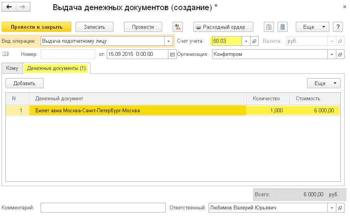This screenshot has height=216, width=350.
Task: Select Денежные документы (1) tab
Action: click(56, 68)
